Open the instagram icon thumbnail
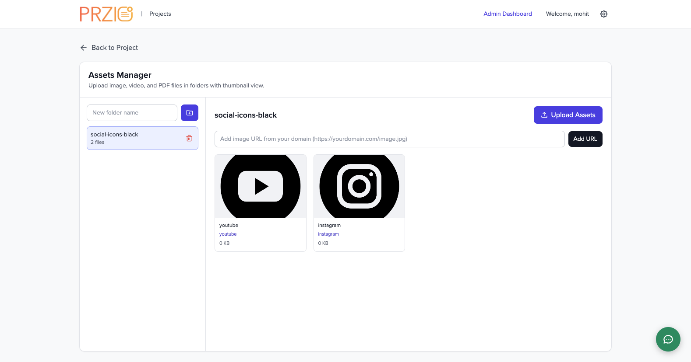This screenshot has height=362, width=691. 359,186
